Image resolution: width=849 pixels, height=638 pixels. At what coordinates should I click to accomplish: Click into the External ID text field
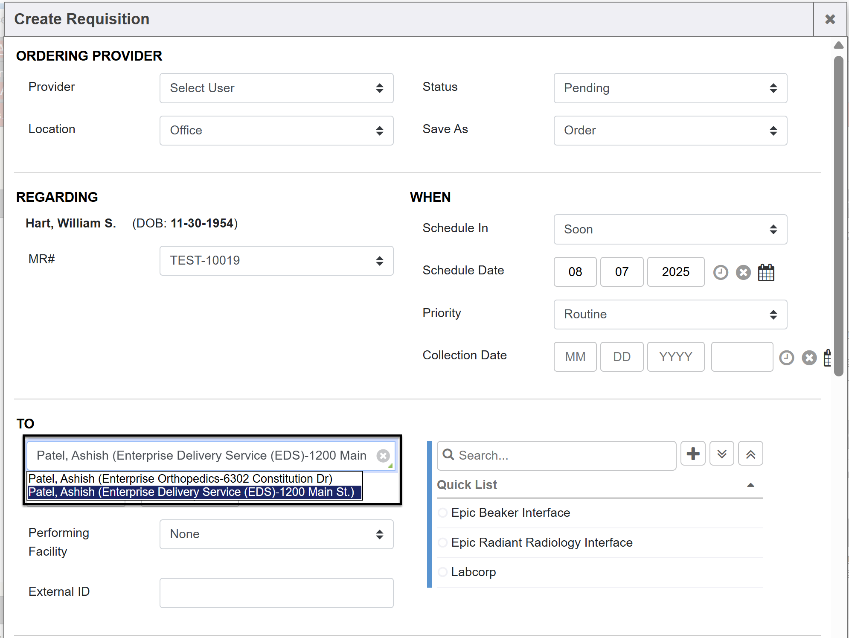click(x=276, y=593)
